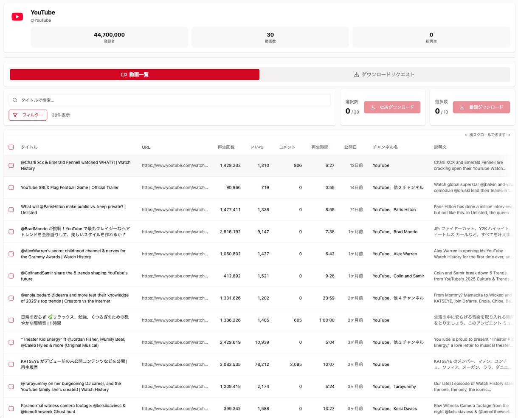
Task: Click the red YouTube logo icon
Action: tap(17, 17)
